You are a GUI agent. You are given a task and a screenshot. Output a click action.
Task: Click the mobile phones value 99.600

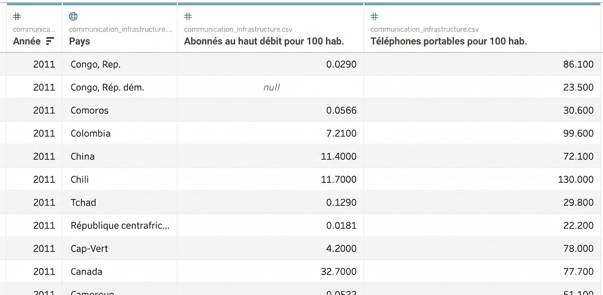(578, 133)
